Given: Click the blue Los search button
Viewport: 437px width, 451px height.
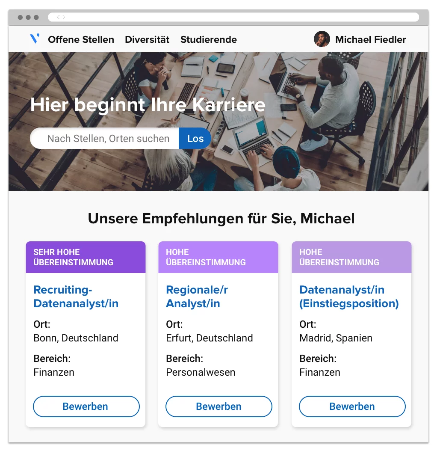Looking at the screenshot, I should click(195, 138).
